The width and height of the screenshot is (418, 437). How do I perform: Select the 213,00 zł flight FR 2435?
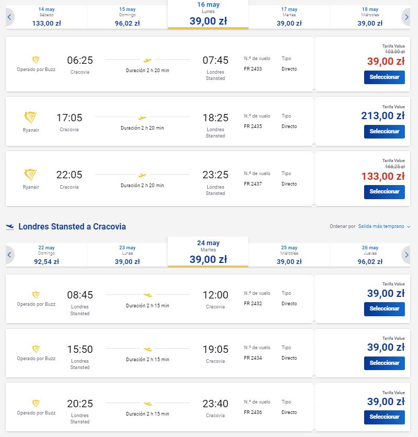[385, 132]
